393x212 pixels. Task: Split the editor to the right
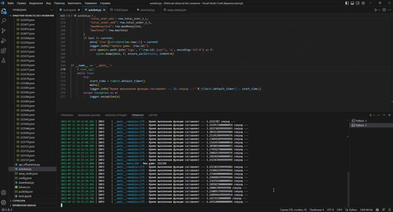pos(384,10)
